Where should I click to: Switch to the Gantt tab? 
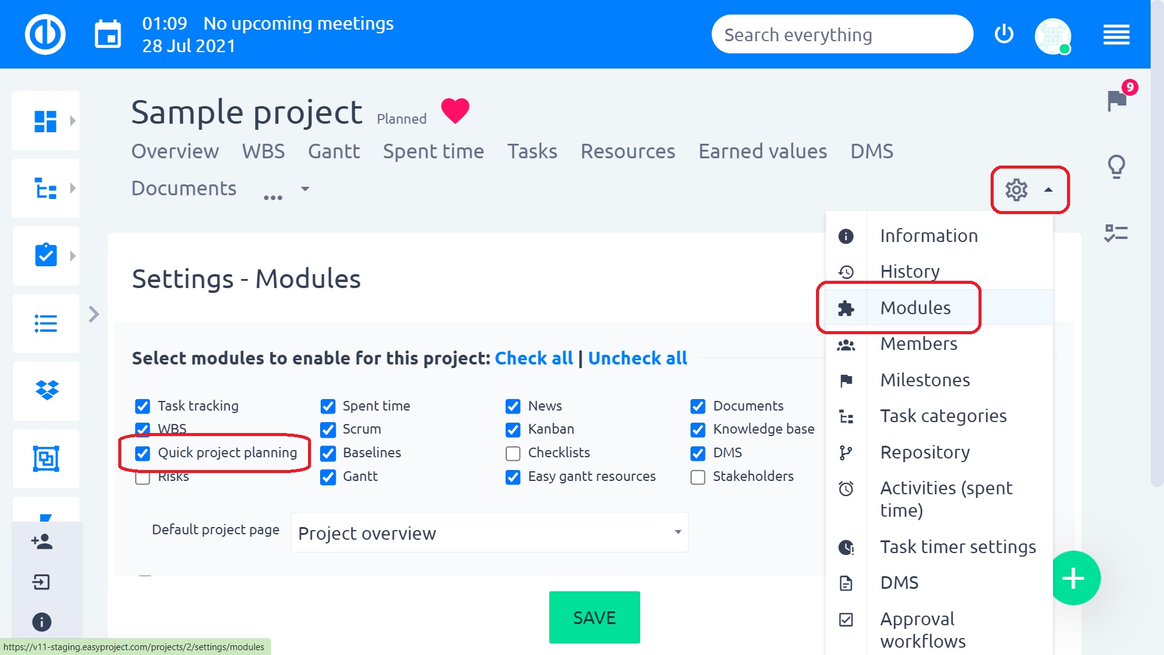click(333, 151)
